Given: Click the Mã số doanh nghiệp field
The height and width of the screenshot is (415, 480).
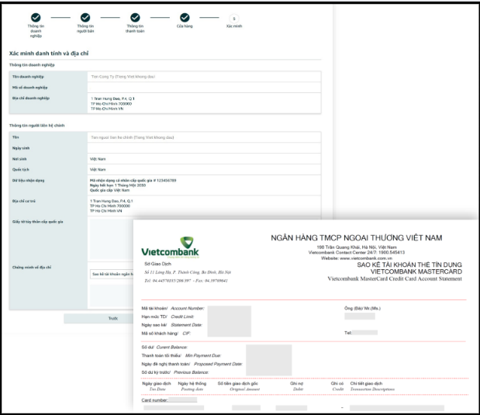Looking at the screenshot, I should [204, 88].
